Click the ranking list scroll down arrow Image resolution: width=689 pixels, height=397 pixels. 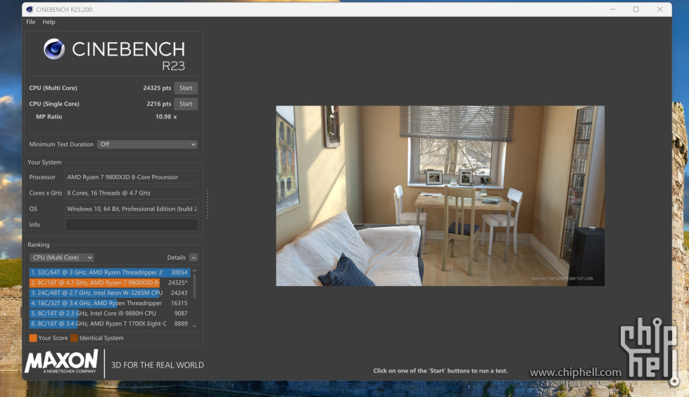point(195,326)
